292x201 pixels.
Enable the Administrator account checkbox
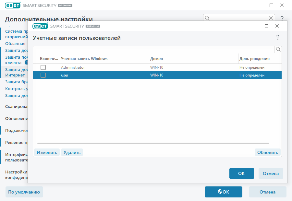point(43,67)
